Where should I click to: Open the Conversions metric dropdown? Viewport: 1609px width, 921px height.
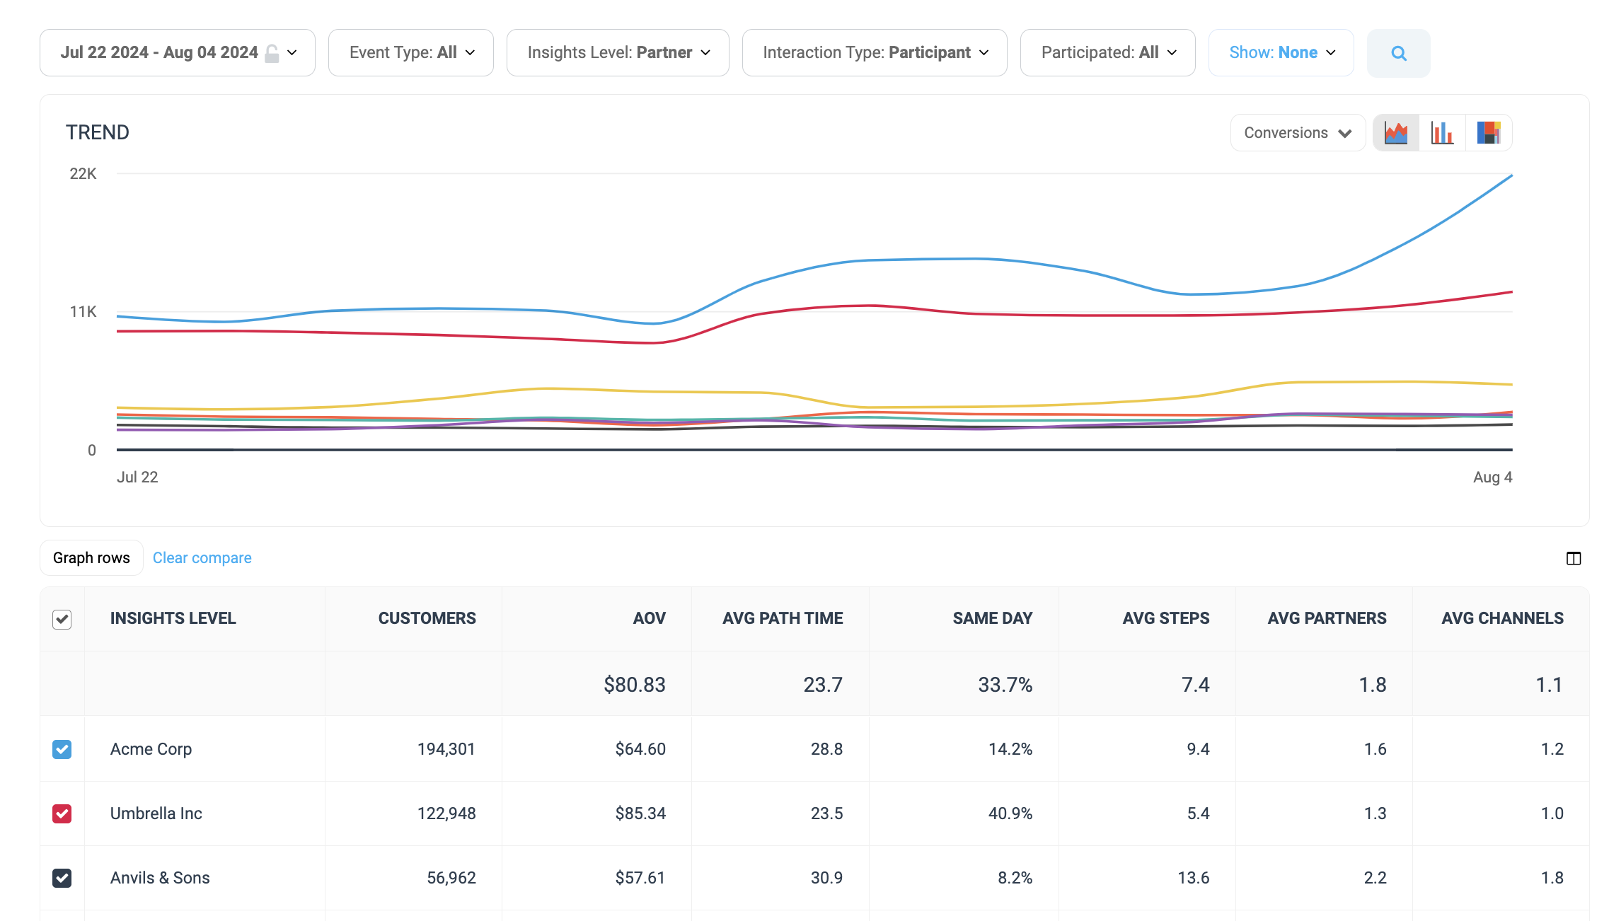[1298, 133]
